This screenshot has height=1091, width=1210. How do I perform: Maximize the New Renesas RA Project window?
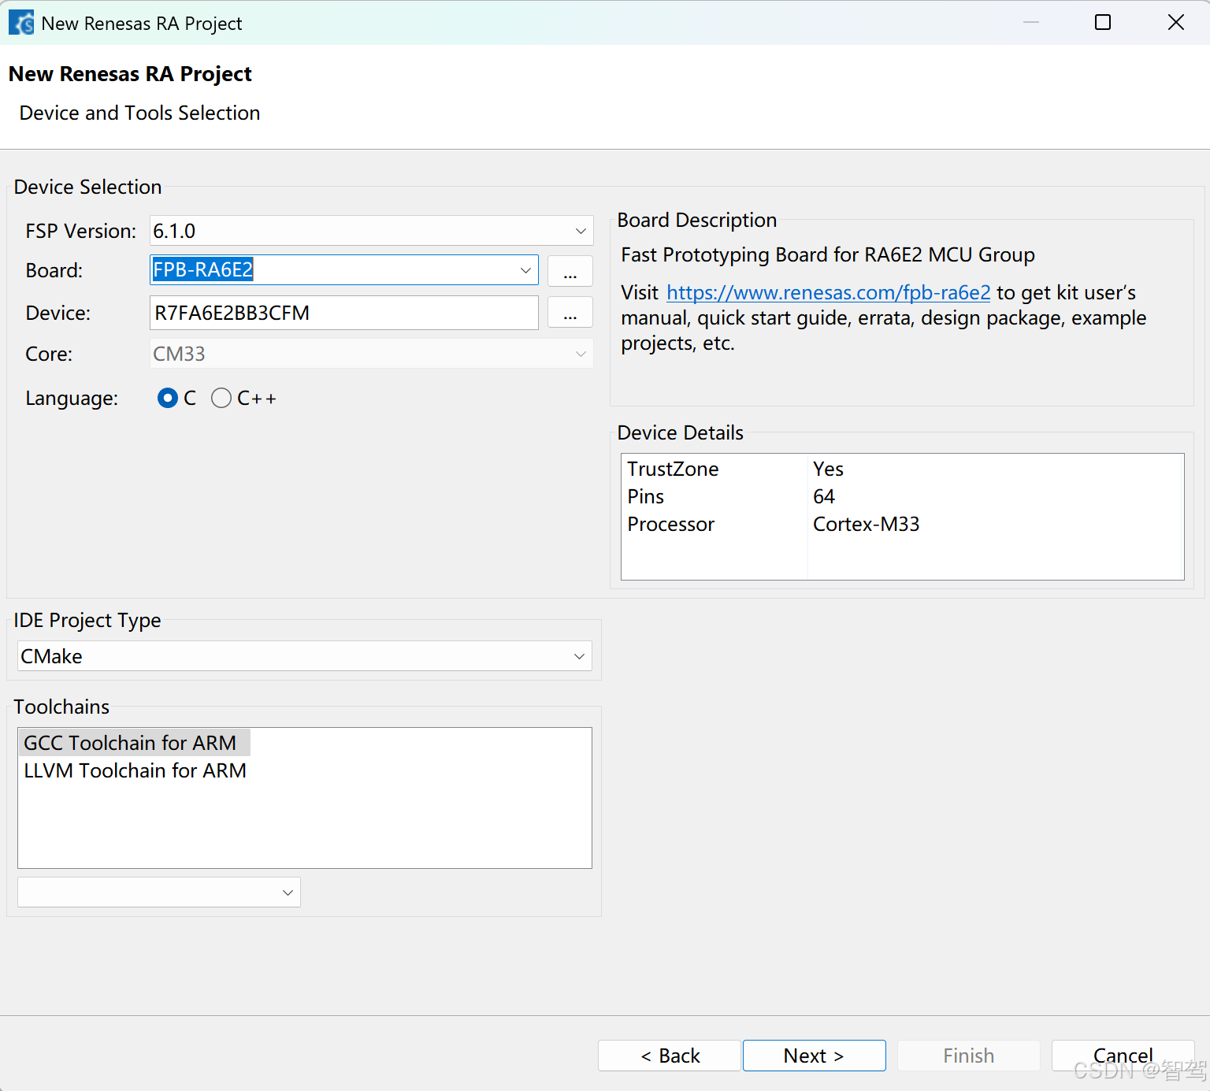(x=1103, y=22)
